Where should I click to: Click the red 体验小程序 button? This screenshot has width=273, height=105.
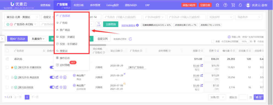tap(189, 5)
